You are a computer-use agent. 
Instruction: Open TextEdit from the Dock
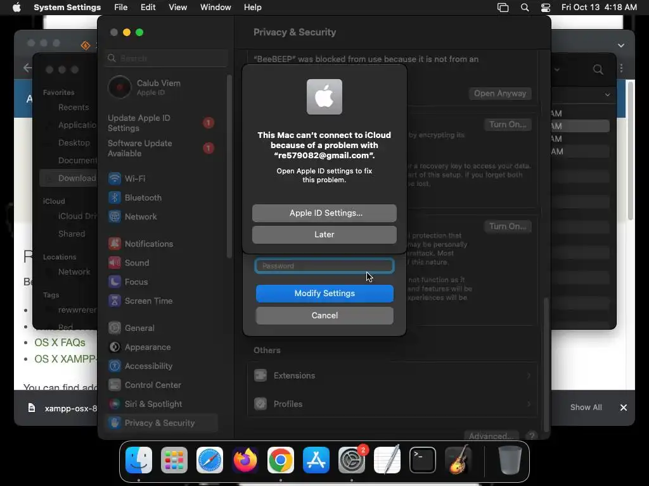387,460
